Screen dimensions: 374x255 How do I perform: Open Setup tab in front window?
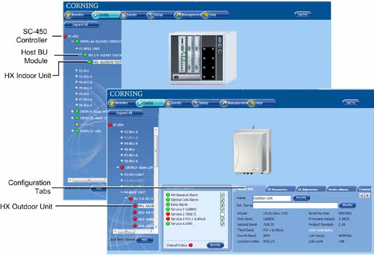tap(205, 103)
